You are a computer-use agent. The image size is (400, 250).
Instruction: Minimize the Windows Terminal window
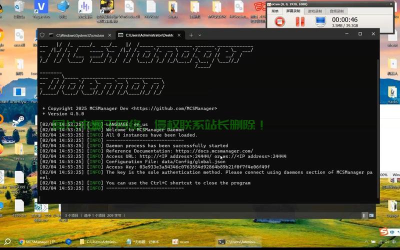(x=347, y=33)
